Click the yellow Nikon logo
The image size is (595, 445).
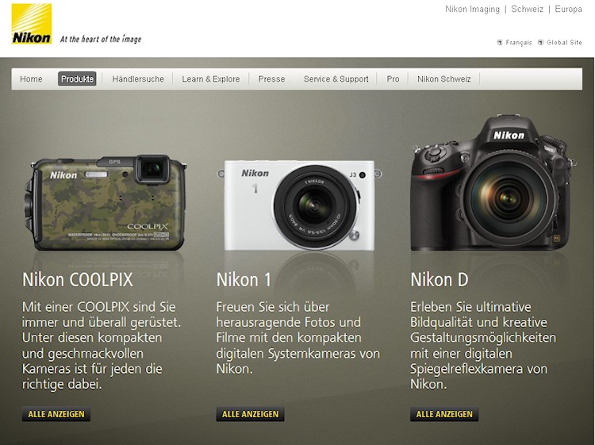click(32, 24)
